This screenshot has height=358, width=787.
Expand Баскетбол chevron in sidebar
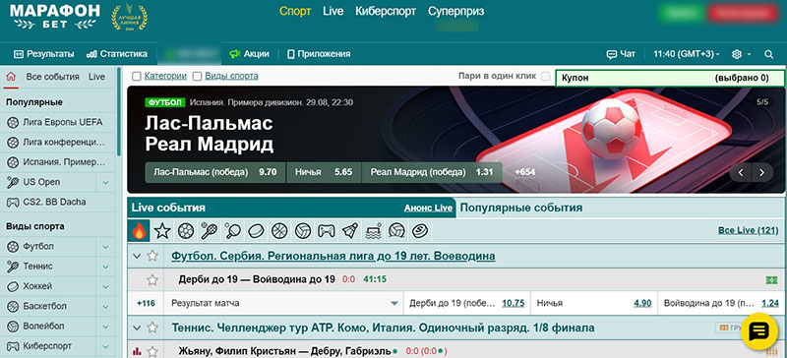(x=105, y=306)
